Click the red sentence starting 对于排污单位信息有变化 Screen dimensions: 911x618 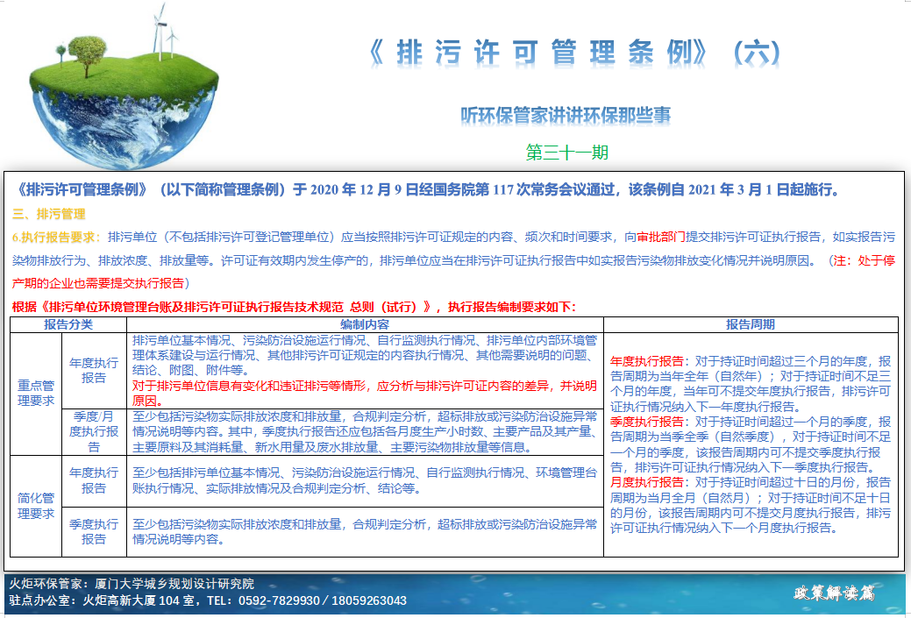click(365, 394)
